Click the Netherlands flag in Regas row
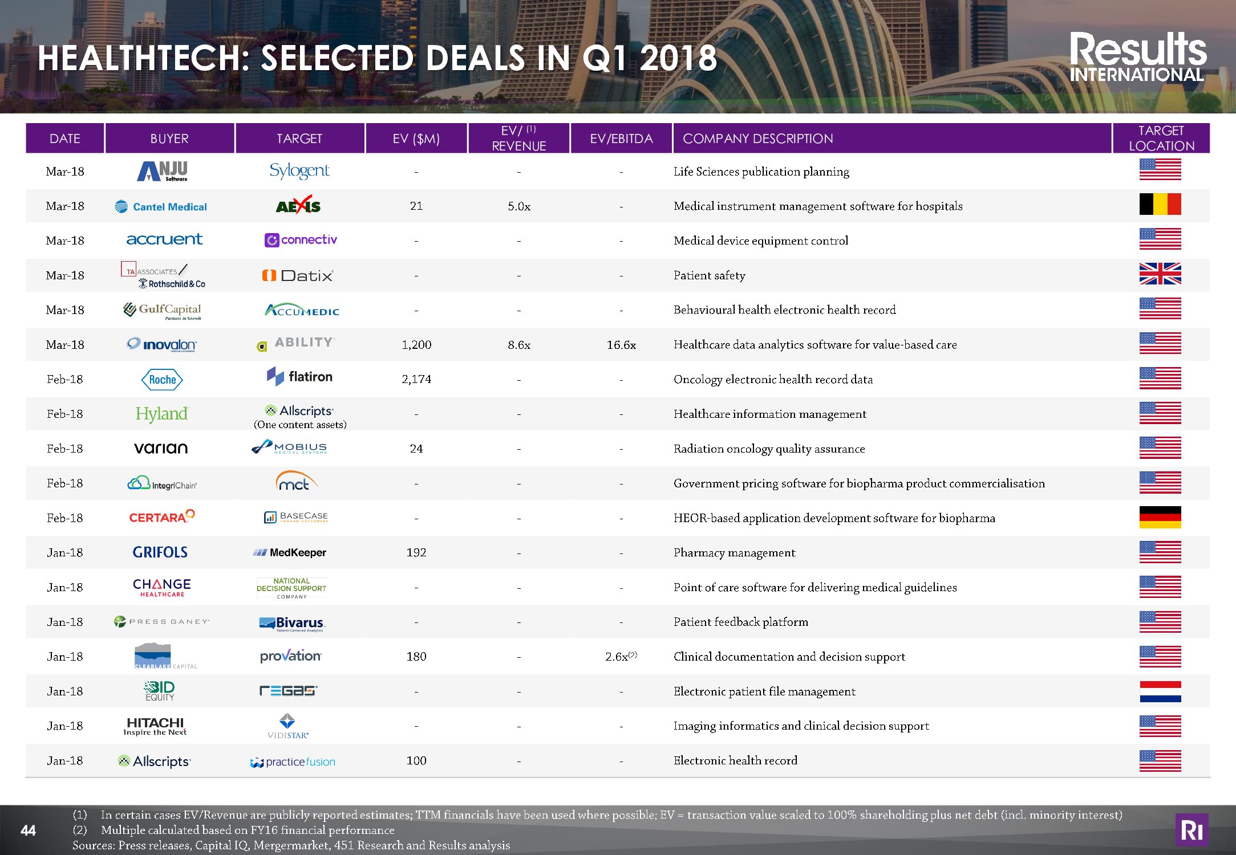 pyautogui.click(x=1160, y=691)
